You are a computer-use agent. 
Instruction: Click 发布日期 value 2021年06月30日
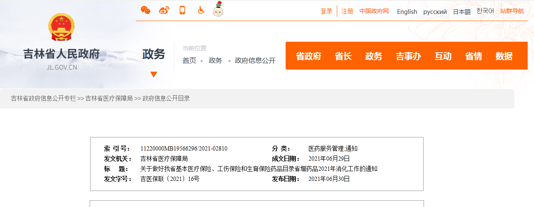[x=329, y=179]
